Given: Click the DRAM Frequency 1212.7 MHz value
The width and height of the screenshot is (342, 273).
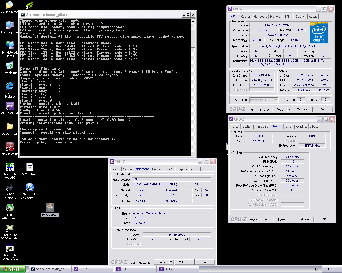Looking at the screenshot, I should tap(292, 157).
